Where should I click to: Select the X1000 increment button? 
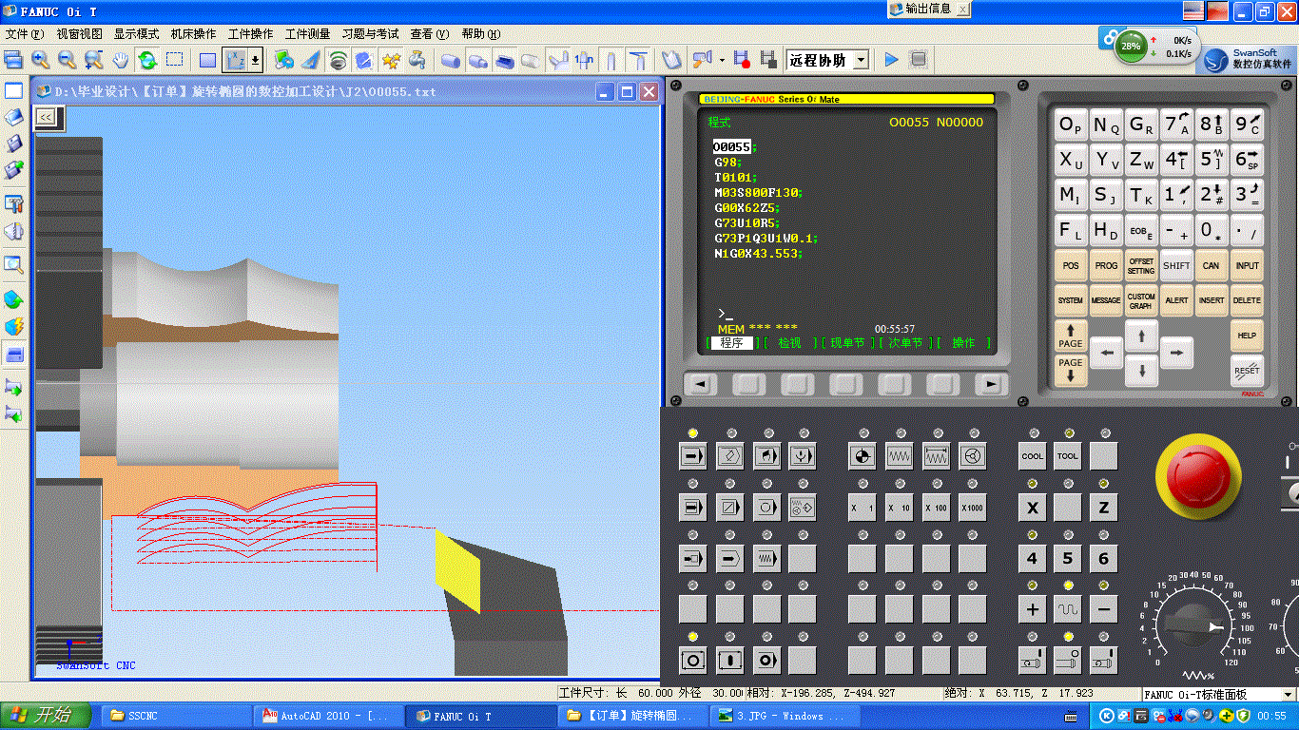[x=972, y=508]
